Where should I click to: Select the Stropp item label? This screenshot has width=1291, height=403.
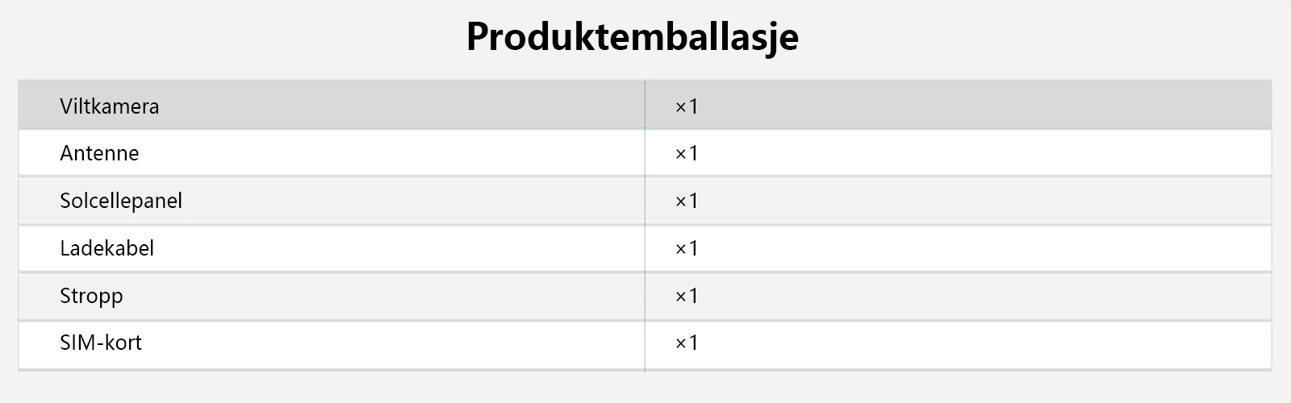[x=91, y=296]
